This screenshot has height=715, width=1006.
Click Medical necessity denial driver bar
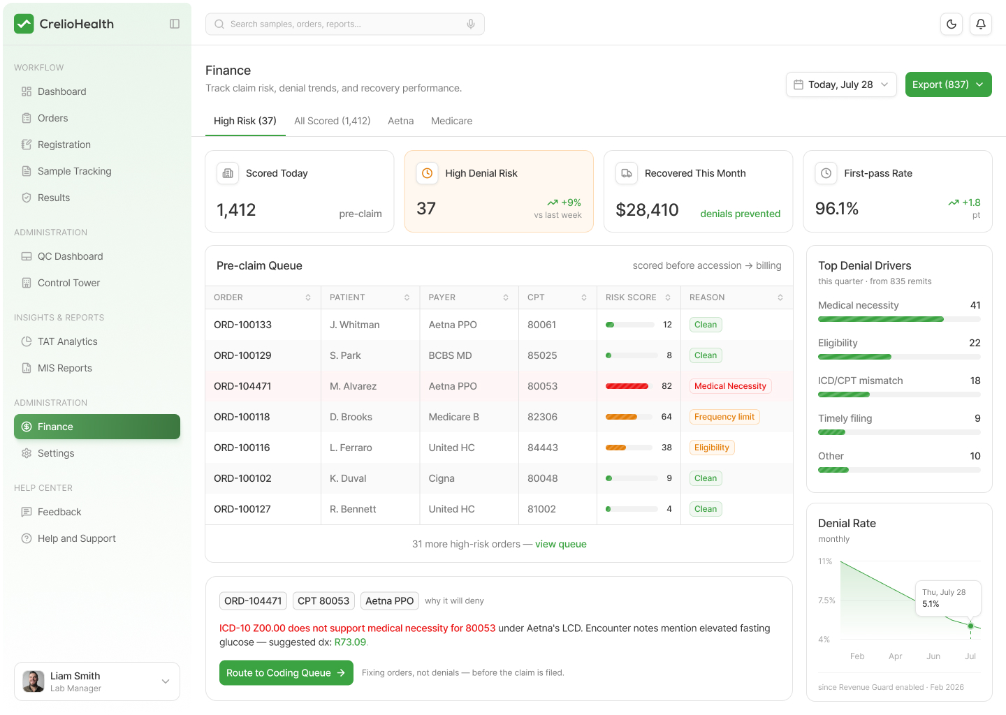899,319
